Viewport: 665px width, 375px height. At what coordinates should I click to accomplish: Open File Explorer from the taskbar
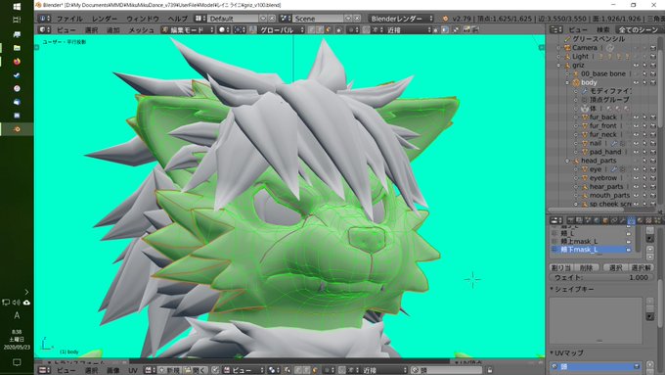click(17, 48)
